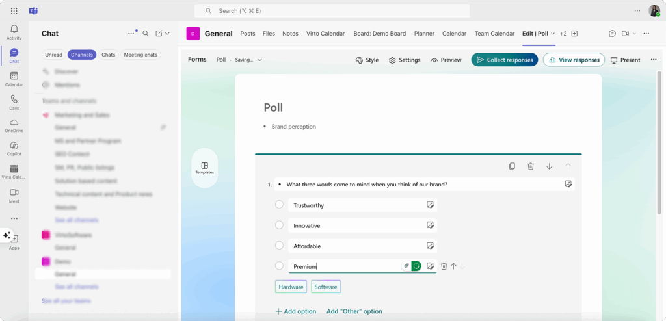The image size is (666, 321).
Task: Open the Virto Calendar tab
Action: click(x=325, y=34)
